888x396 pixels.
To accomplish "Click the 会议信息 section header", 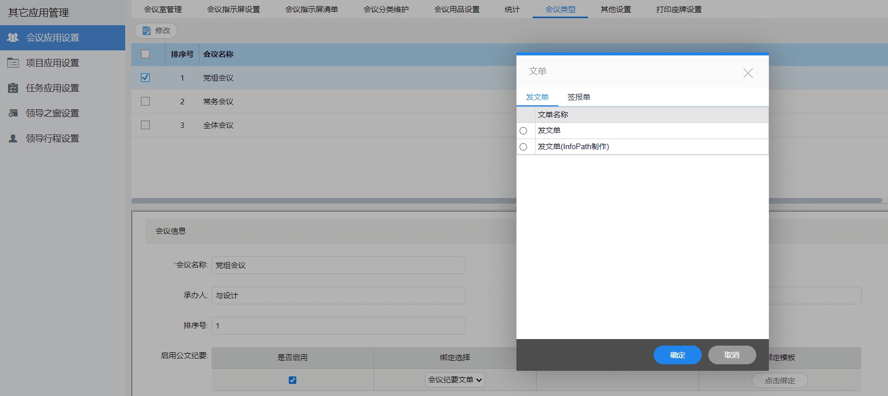I will pos(171,231).
